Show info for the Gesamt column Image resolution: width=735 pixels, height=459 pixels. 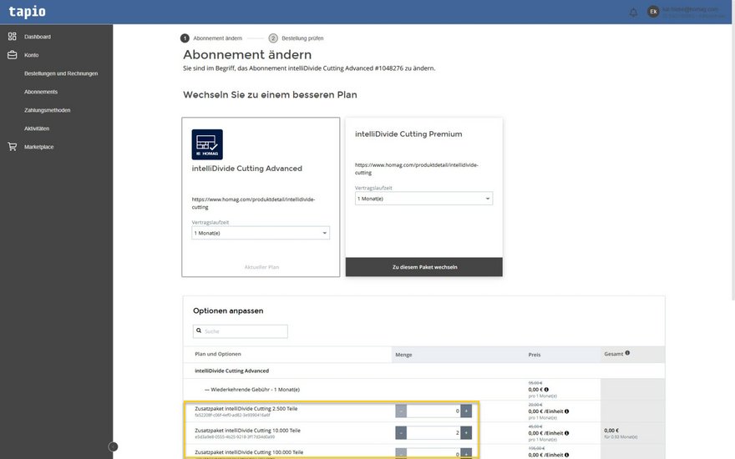click(627, 353)
